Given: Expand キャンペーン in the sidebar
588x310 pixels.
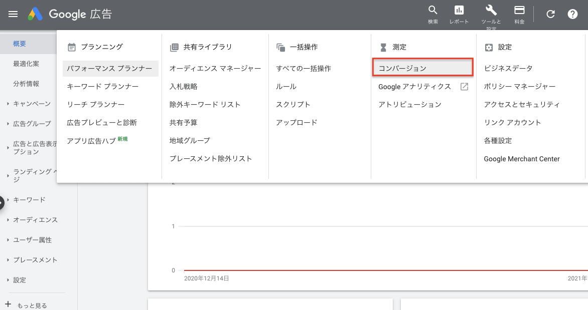Looking at the screenshot, I should click(x=8, y=104).
